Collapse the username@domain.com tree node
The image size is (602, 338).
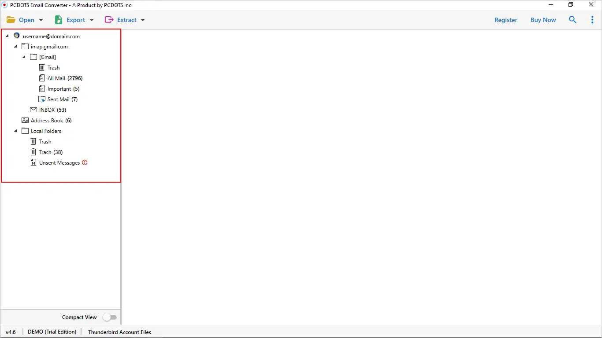coord(7,36)
